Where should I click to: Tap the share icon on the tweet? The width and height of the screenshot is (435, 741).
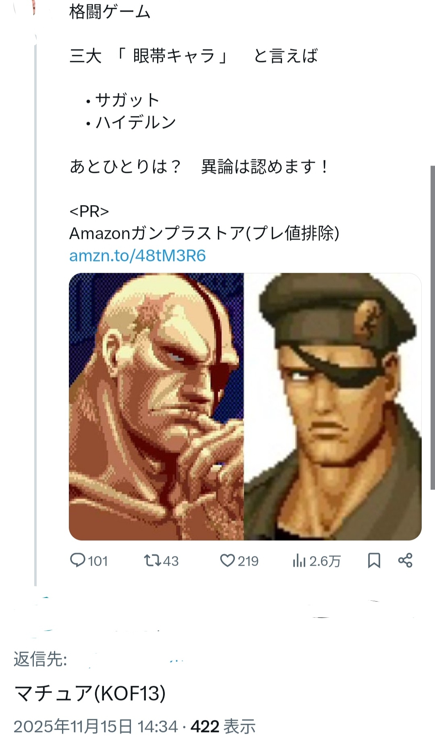tap(405, 560)
